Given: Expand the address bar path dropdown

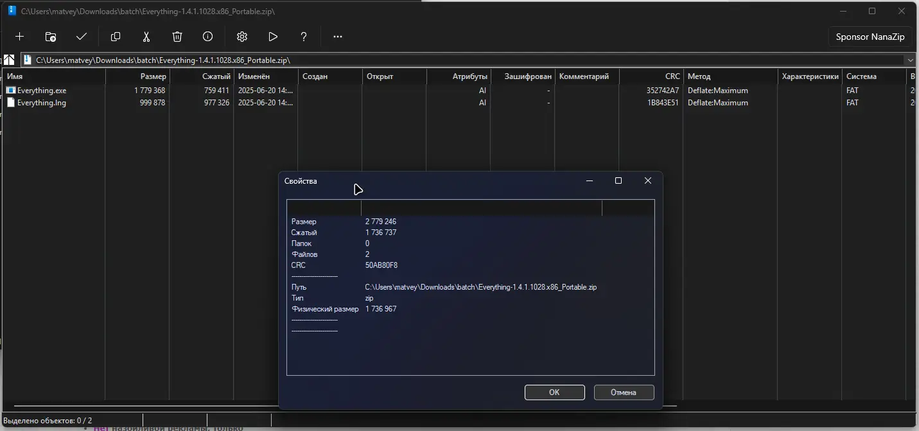Looking at the screenshot, I should click(x=909, y=60).
